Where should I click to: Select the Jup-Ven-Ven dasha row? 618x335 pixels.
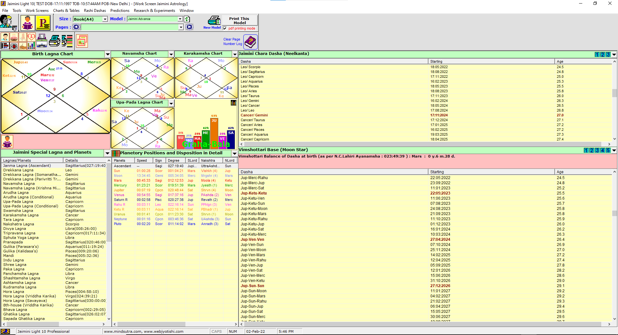click(425, 240)
